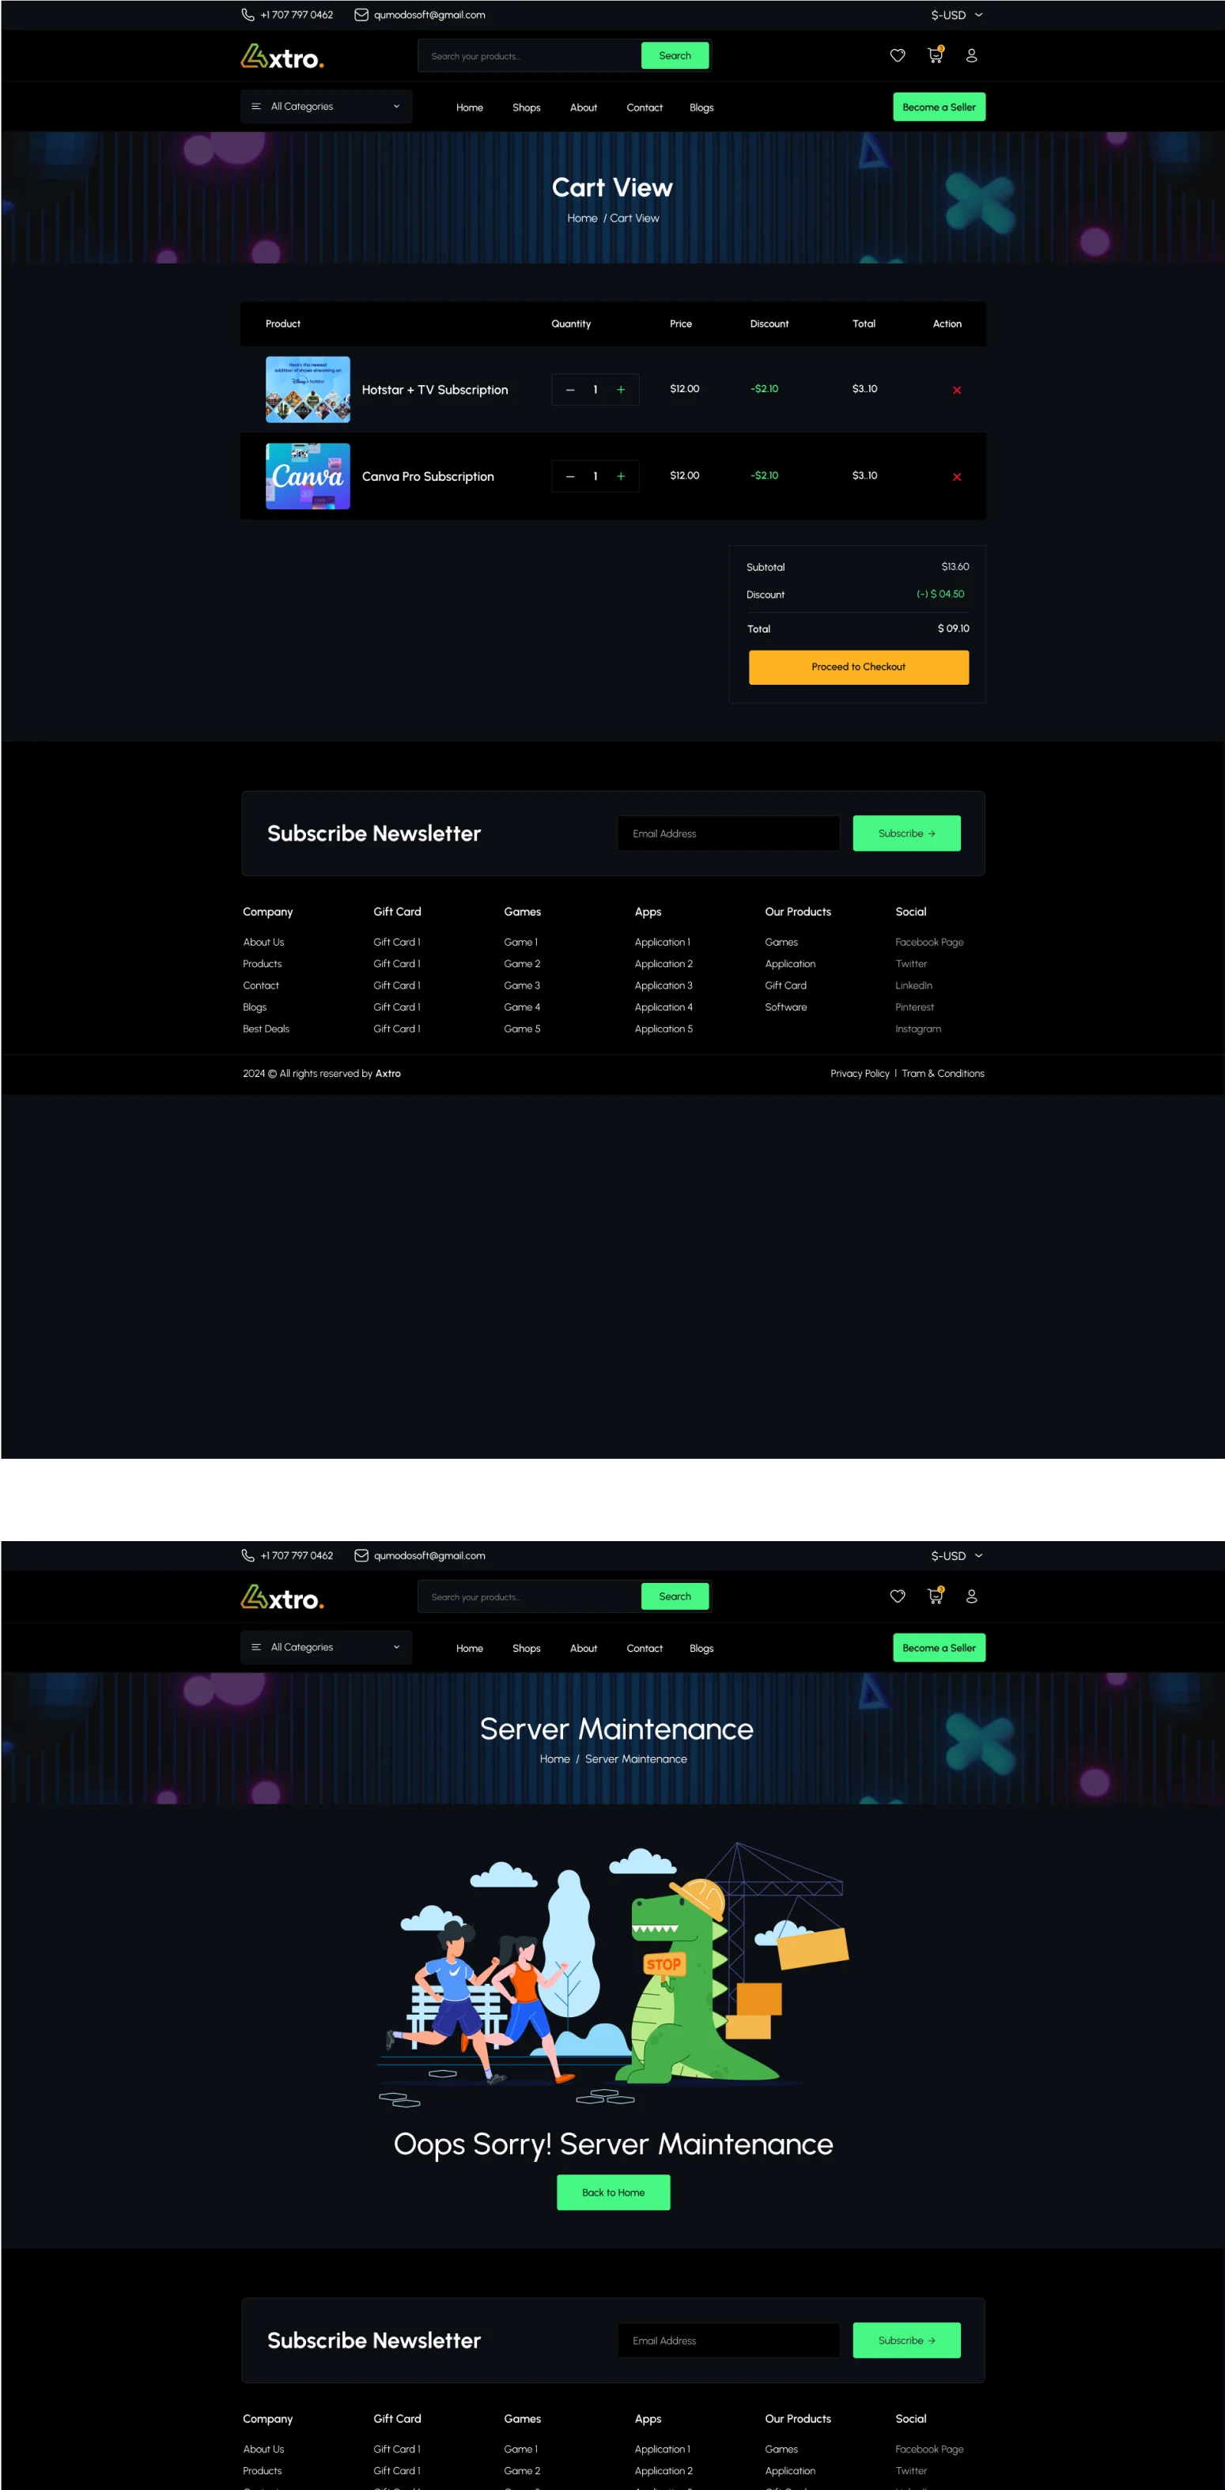
Task: Open the $-USD currency selector at page top
Action: [956, 16]
